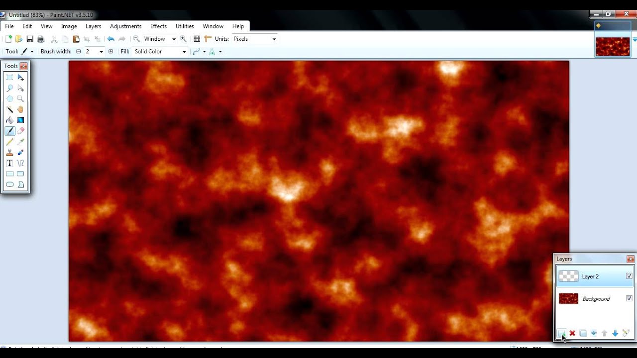Click the Save floppy disk icon
Image resolution: width=637 pixels, height=358 pixels.
(x=30, y=39)
